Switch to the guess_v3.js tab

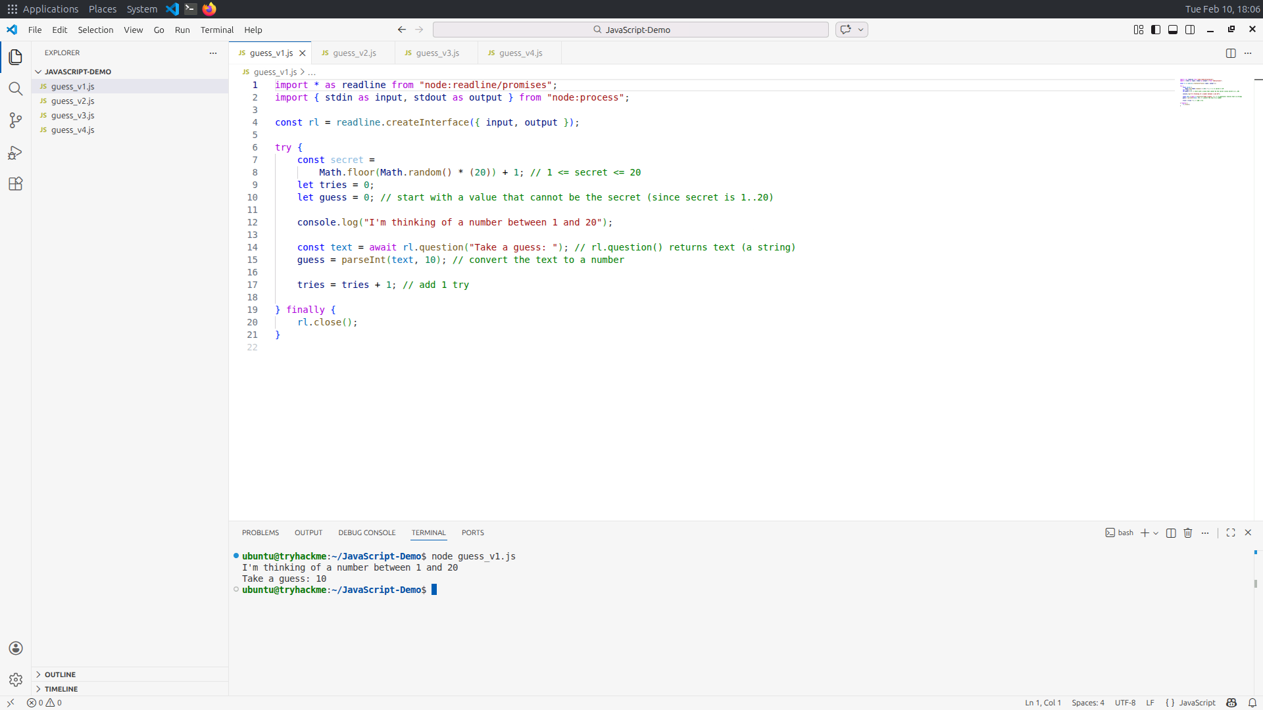[437, 53]
